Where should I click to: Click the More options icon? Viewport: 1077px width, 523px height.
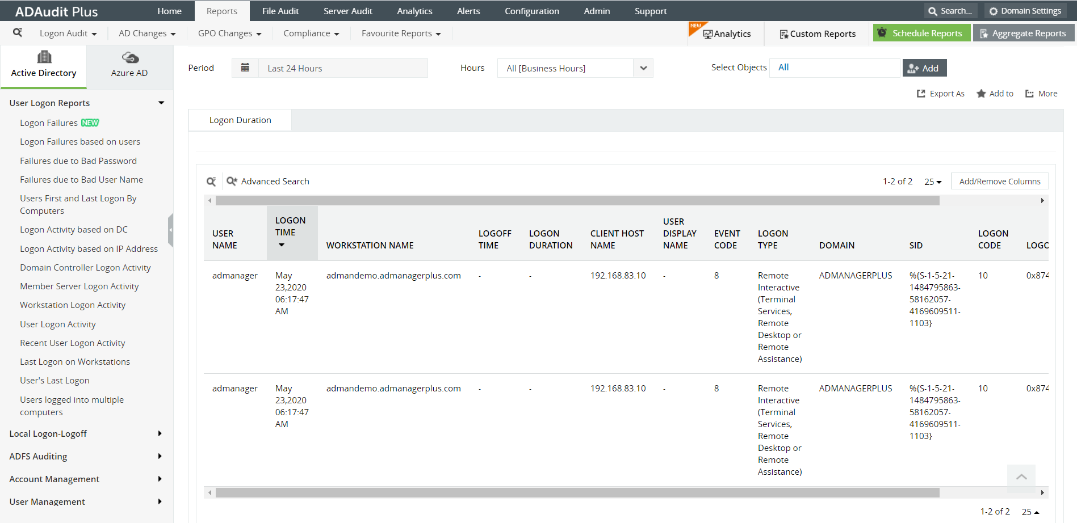pyautogui.click(x=1029, y=94)
